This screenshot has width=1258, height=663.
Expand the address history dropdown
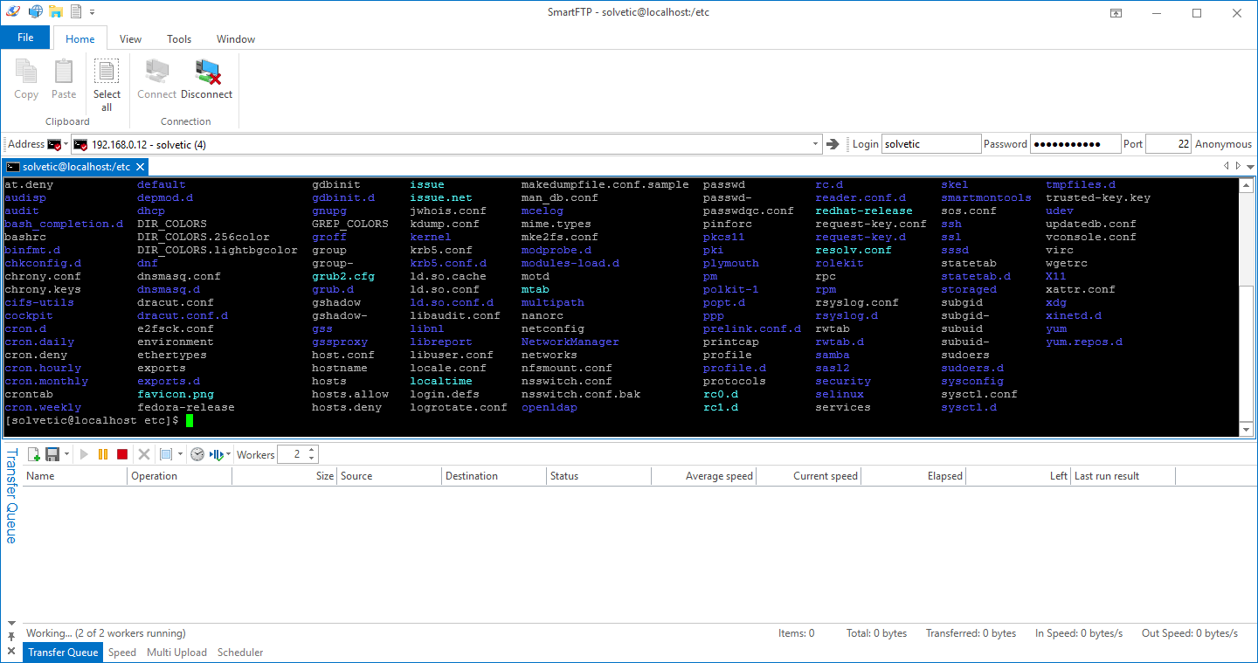point(815,144)
